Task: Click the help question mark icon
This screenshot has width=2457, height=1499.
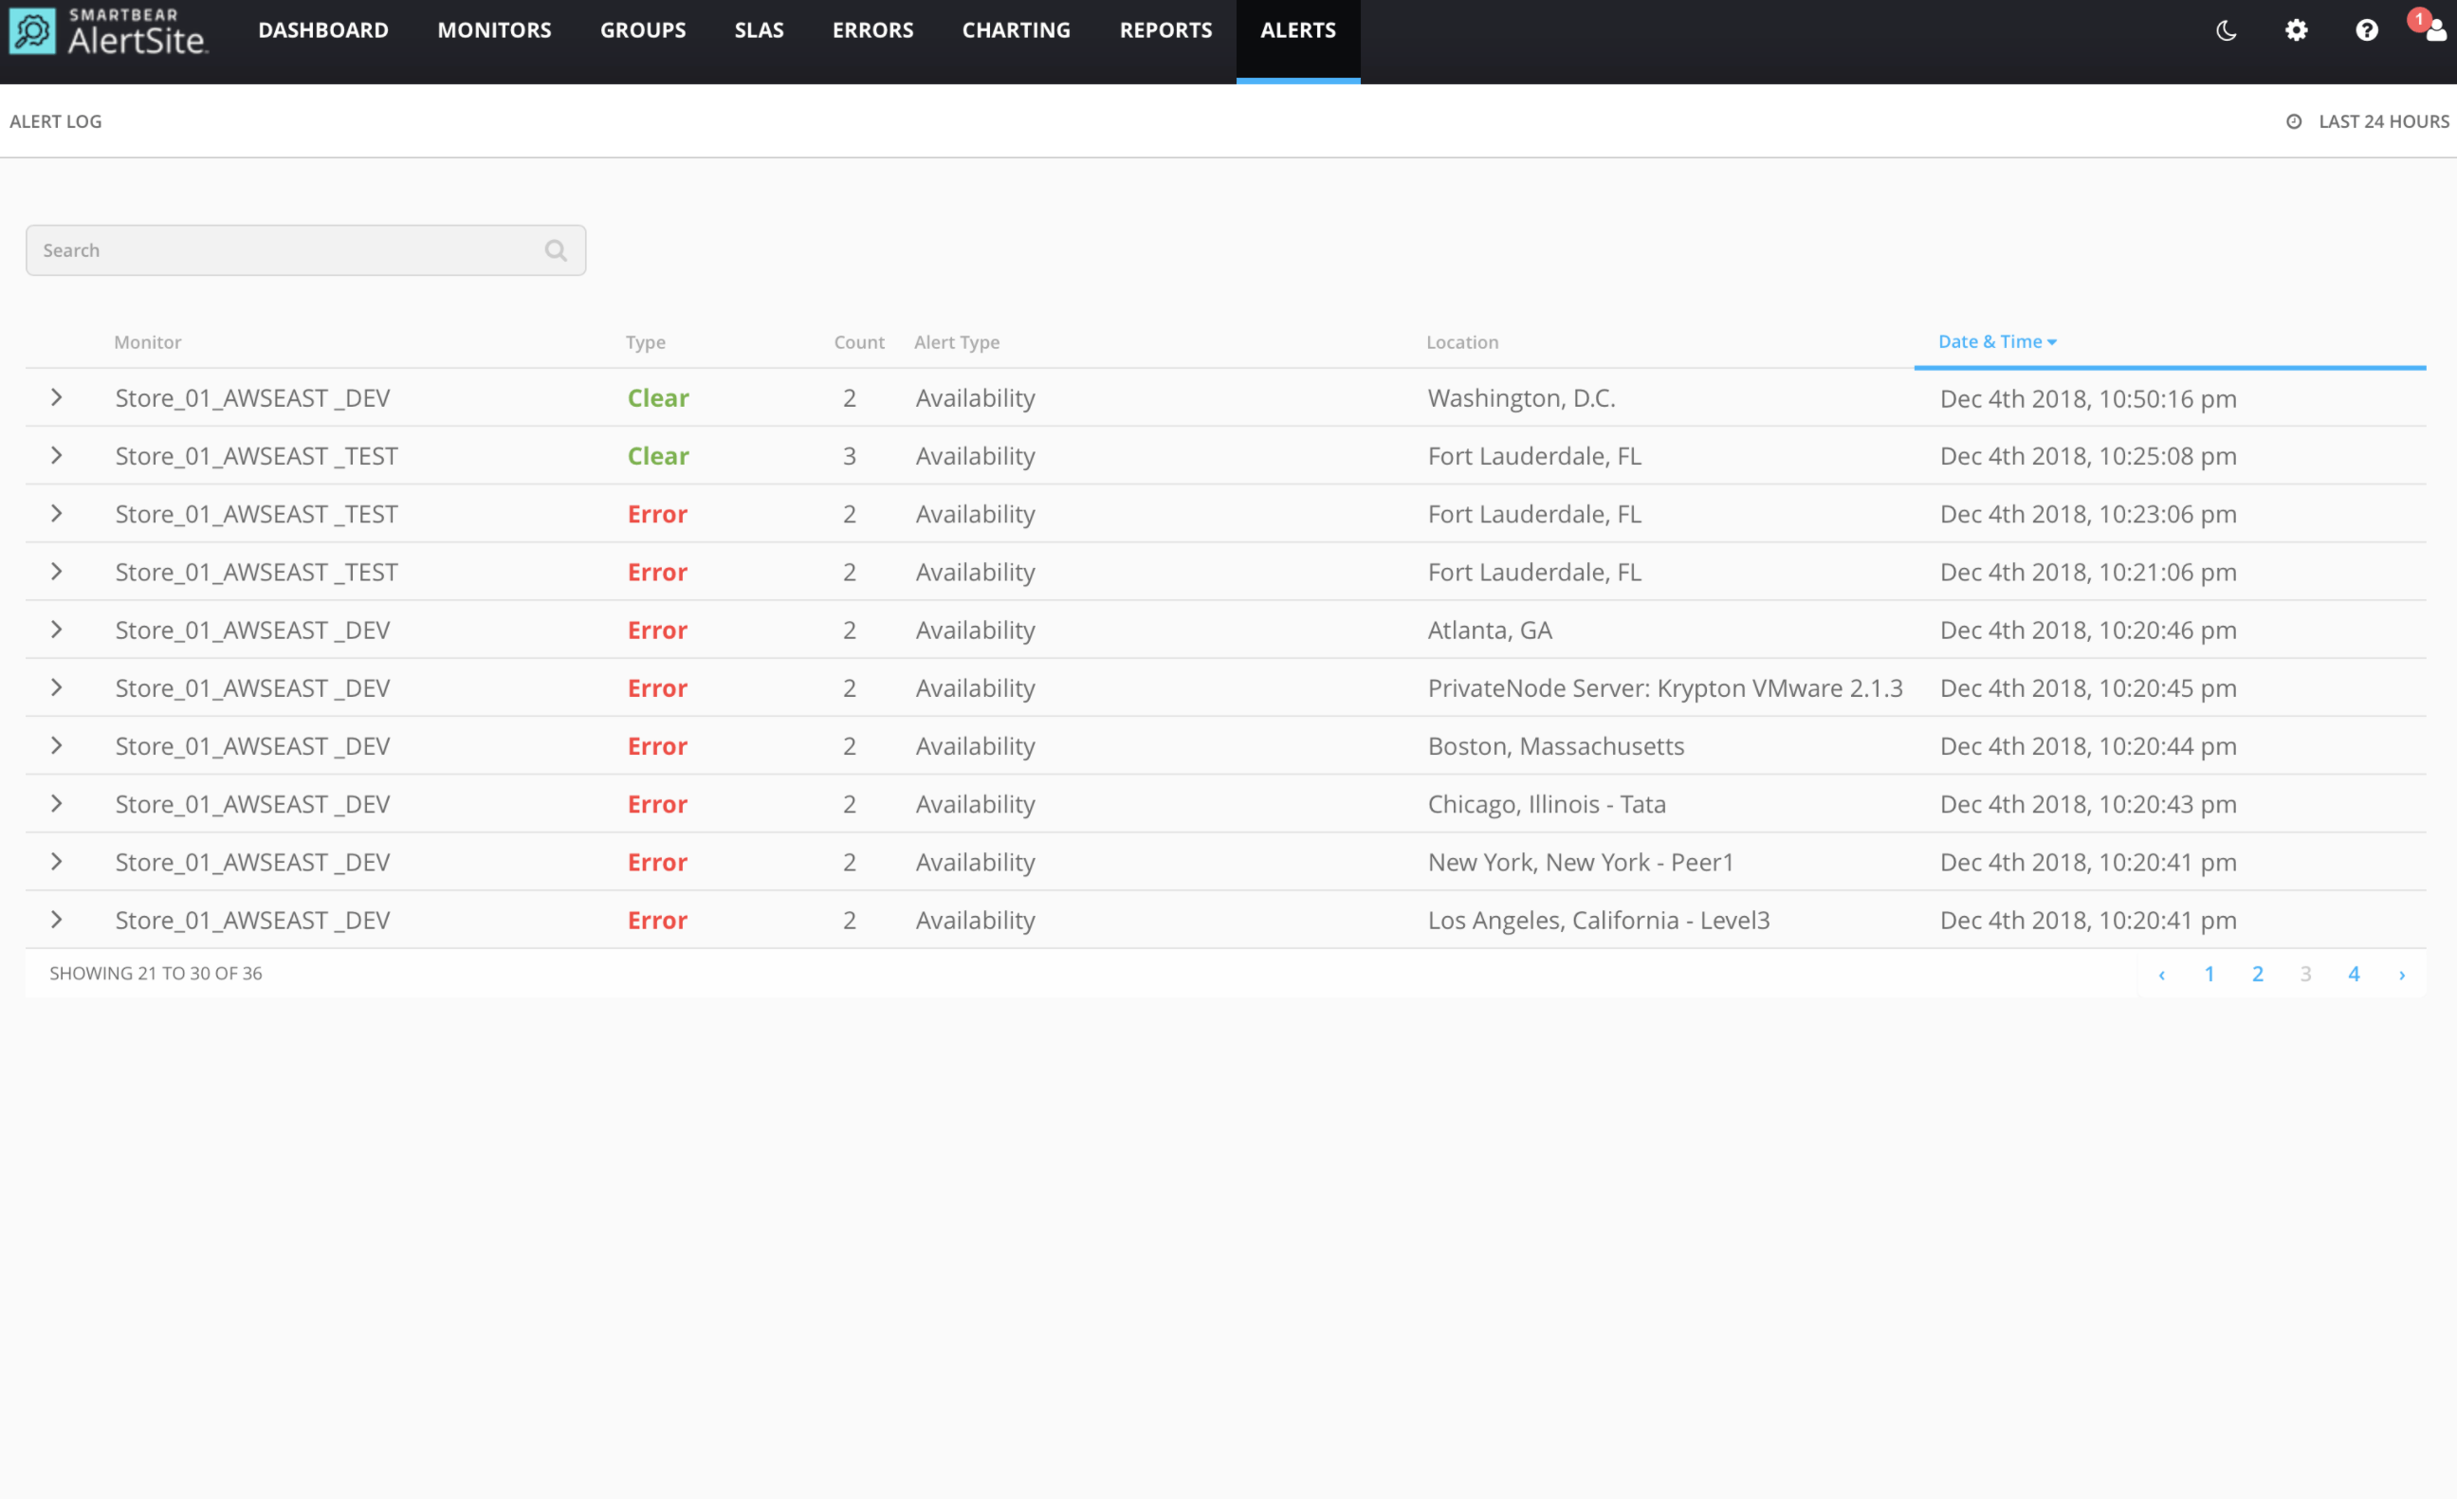Action: click(2368, 28)
